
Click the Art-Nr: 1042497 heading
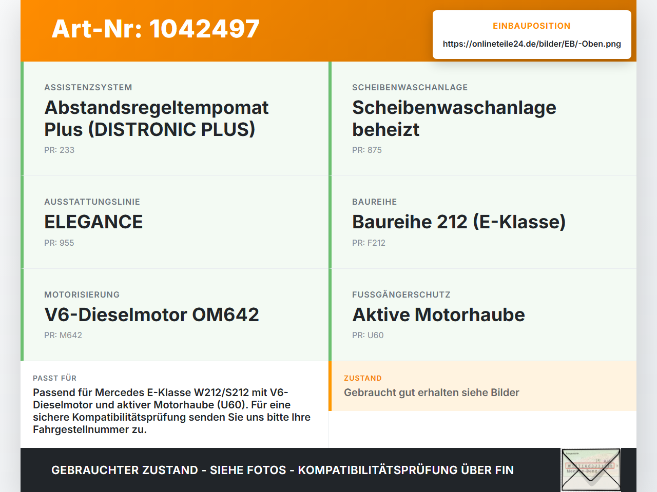pyautogui.click(x=156, y=29)
